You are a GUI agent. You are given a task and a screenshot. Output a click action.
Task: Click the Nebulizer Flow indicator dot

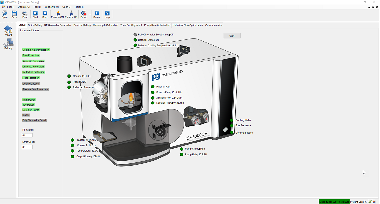[x=153, y=103]
